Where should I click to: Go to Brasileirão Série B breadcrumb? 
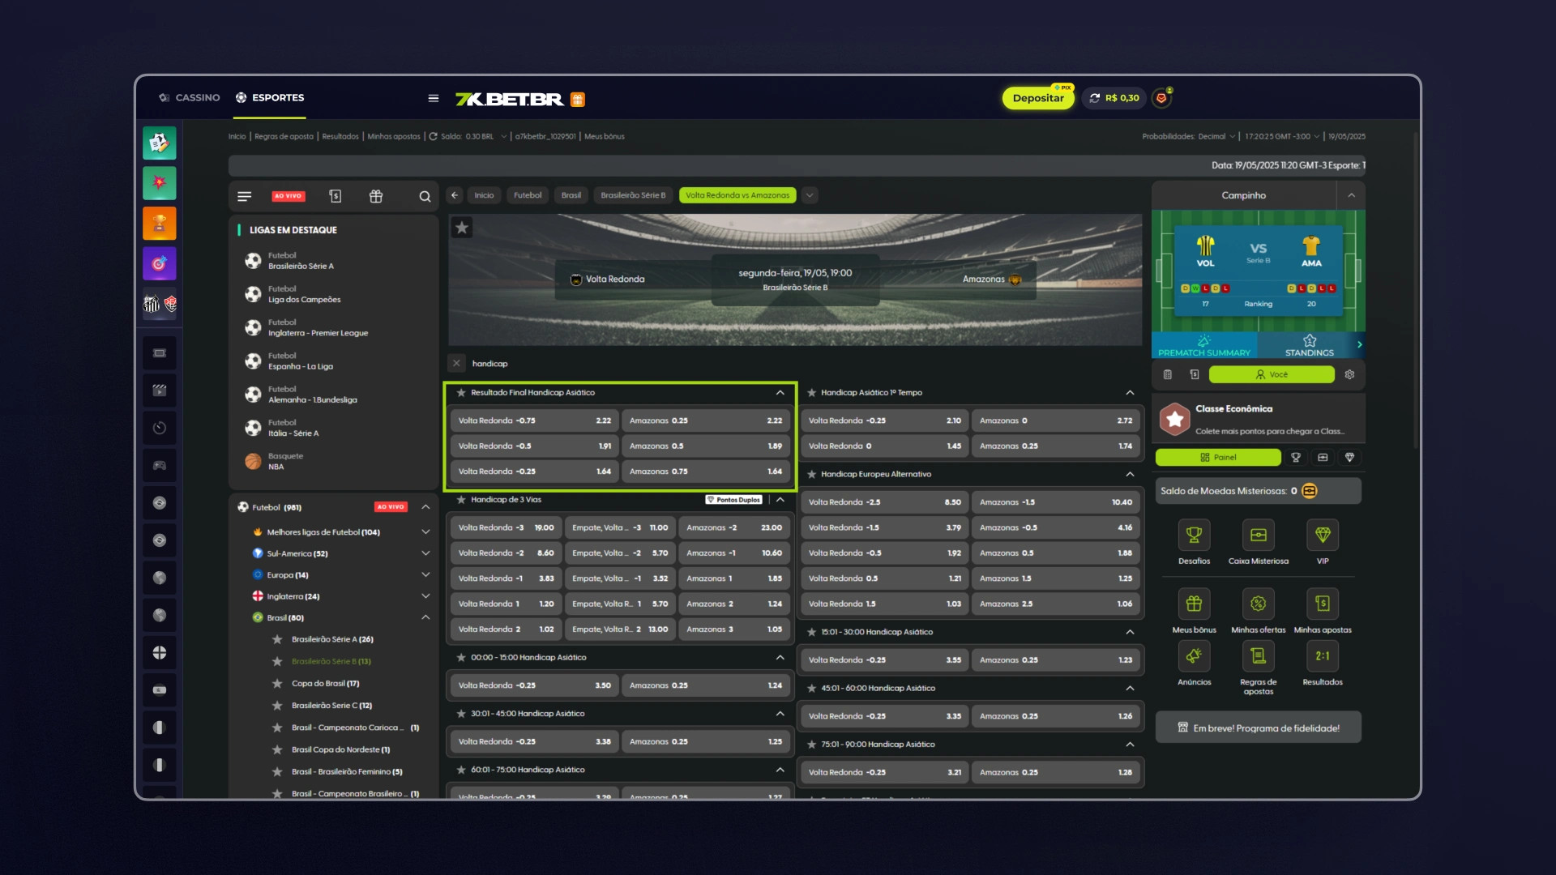(x=633, y=195)
